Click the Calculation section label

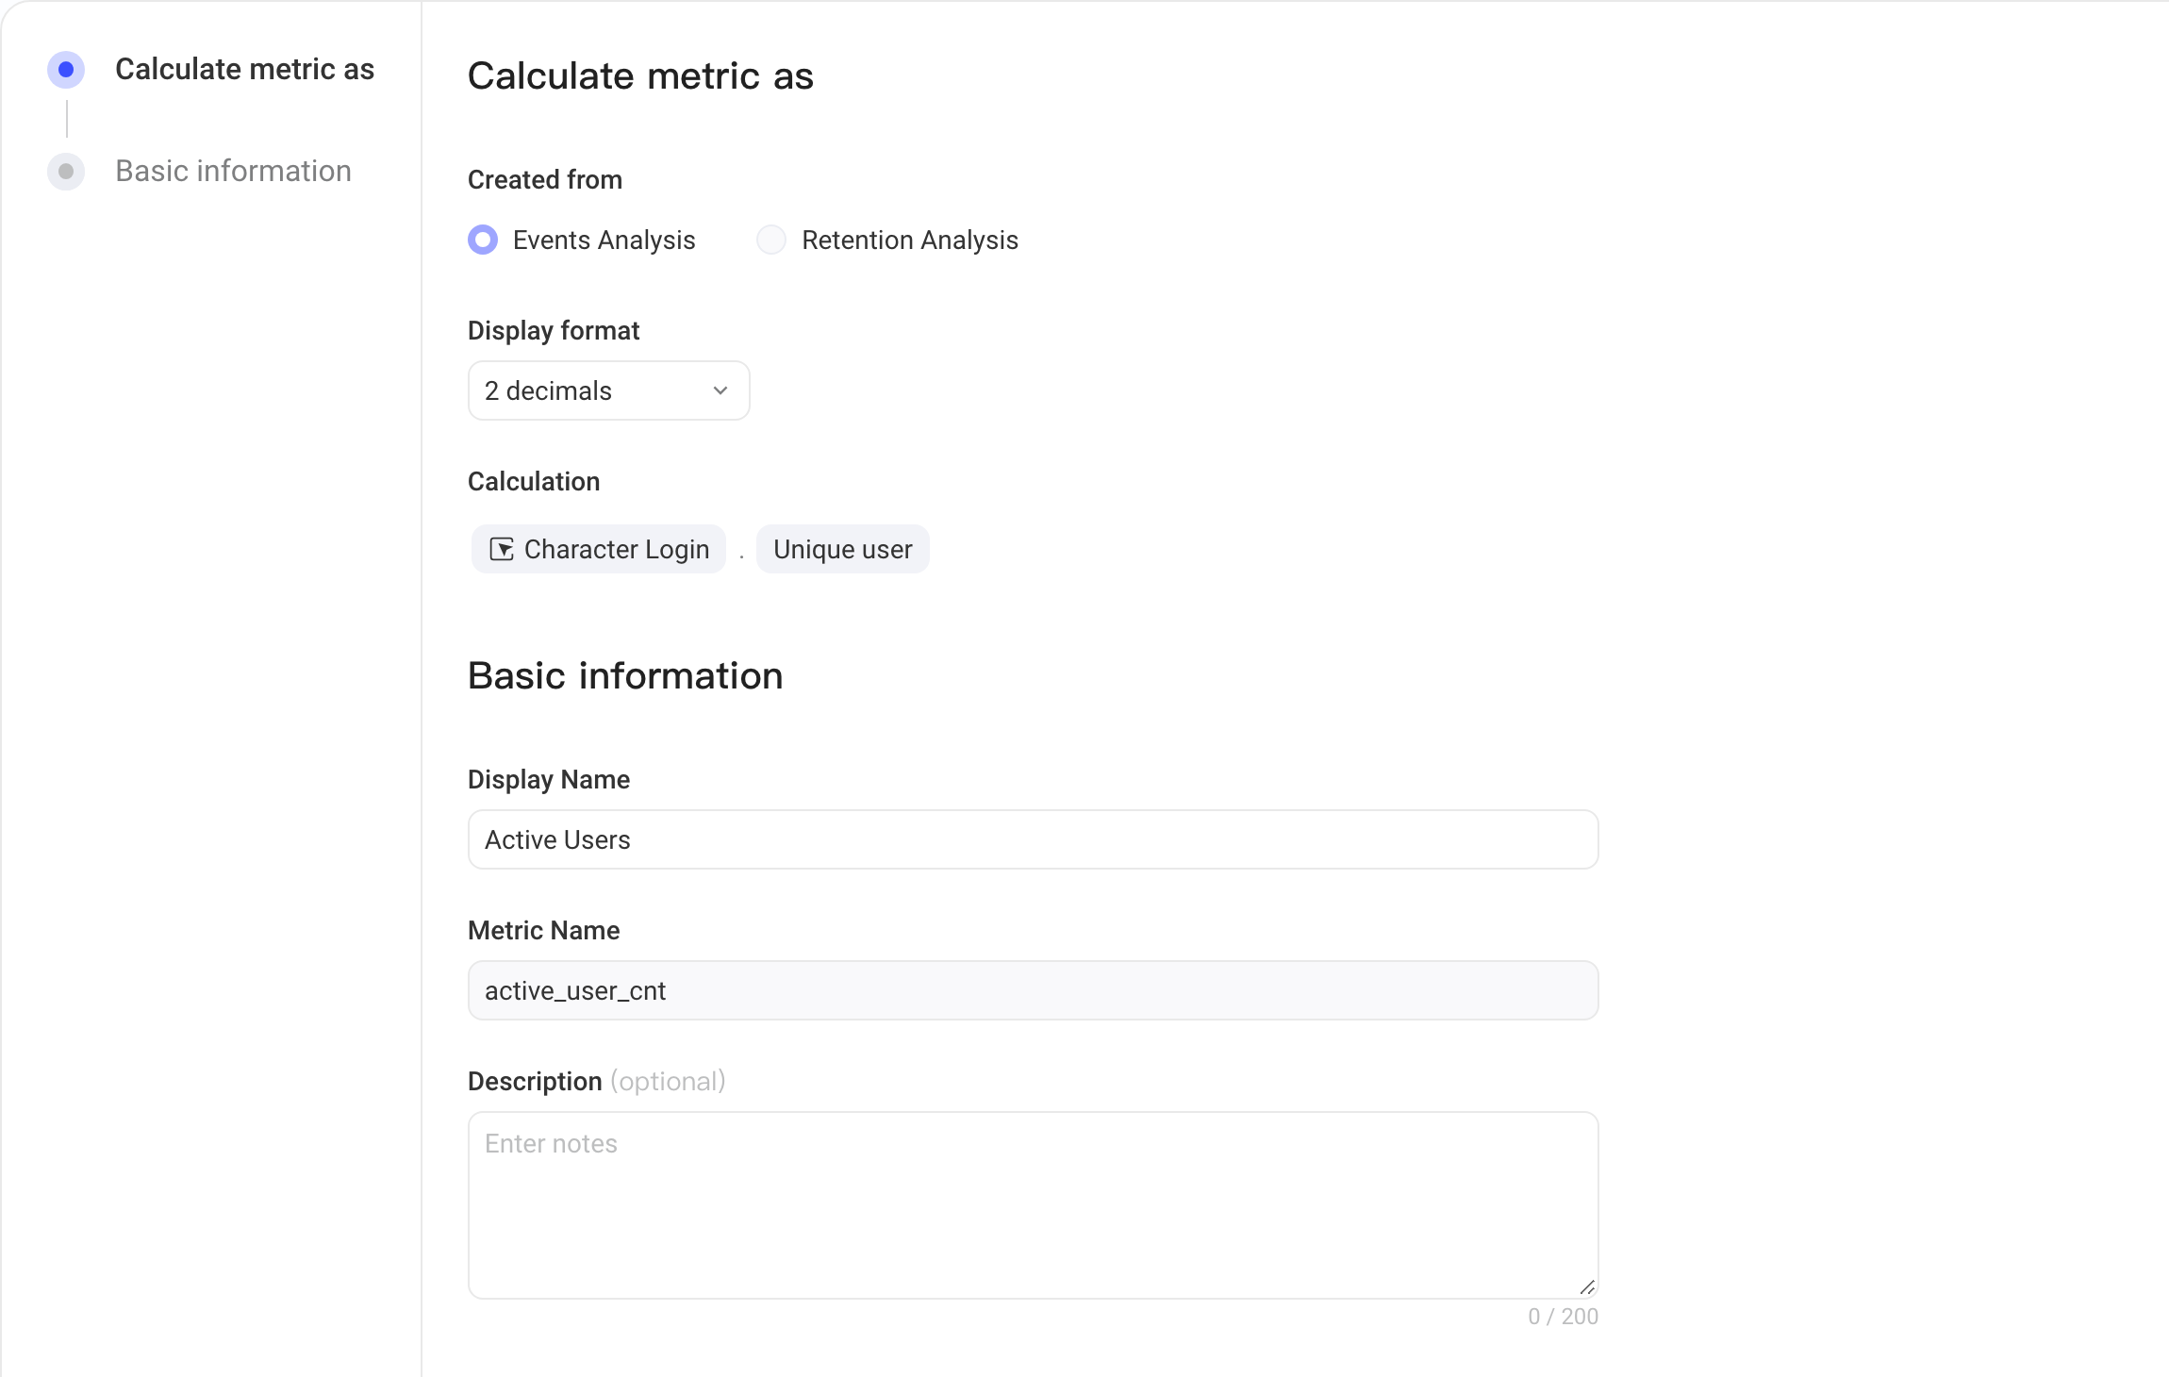pyautogui.click(x=534, y=481)
